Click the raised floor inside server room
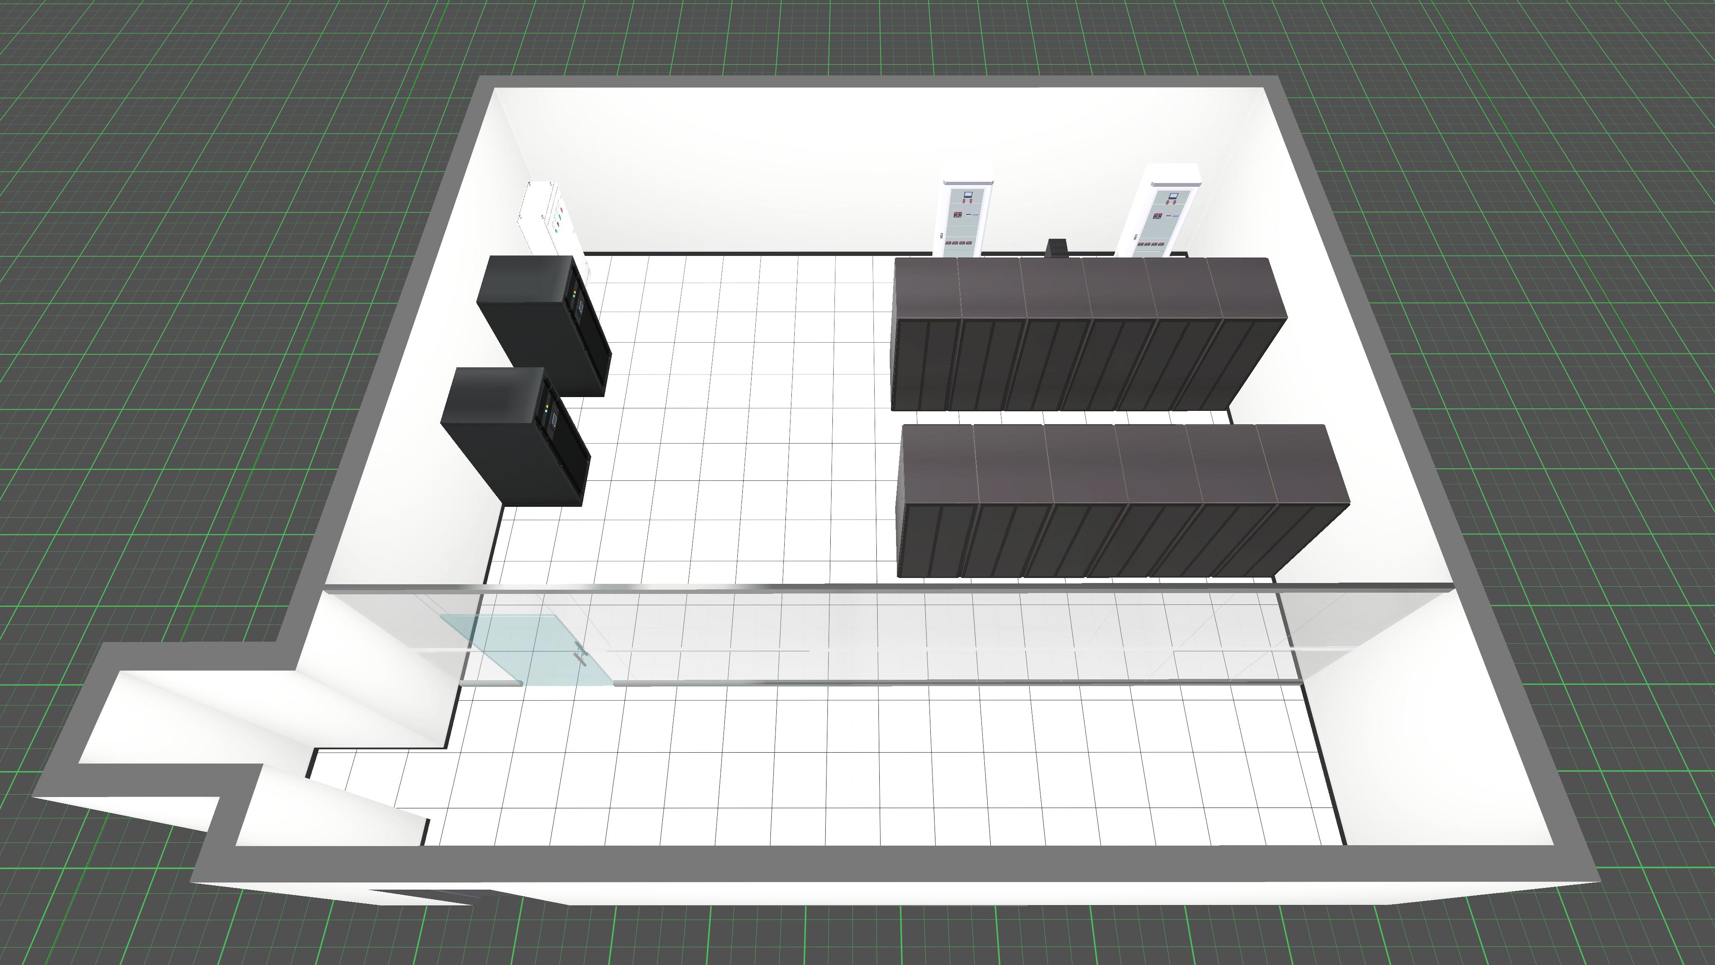This screenshot has width=1715, height=965. point(732,400)
